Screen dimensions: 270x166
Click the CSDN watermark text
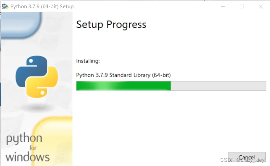[243, 160]
